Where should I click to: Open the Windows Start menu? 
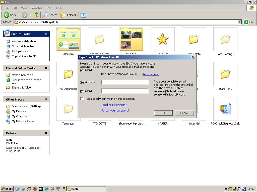click(7, 189)
